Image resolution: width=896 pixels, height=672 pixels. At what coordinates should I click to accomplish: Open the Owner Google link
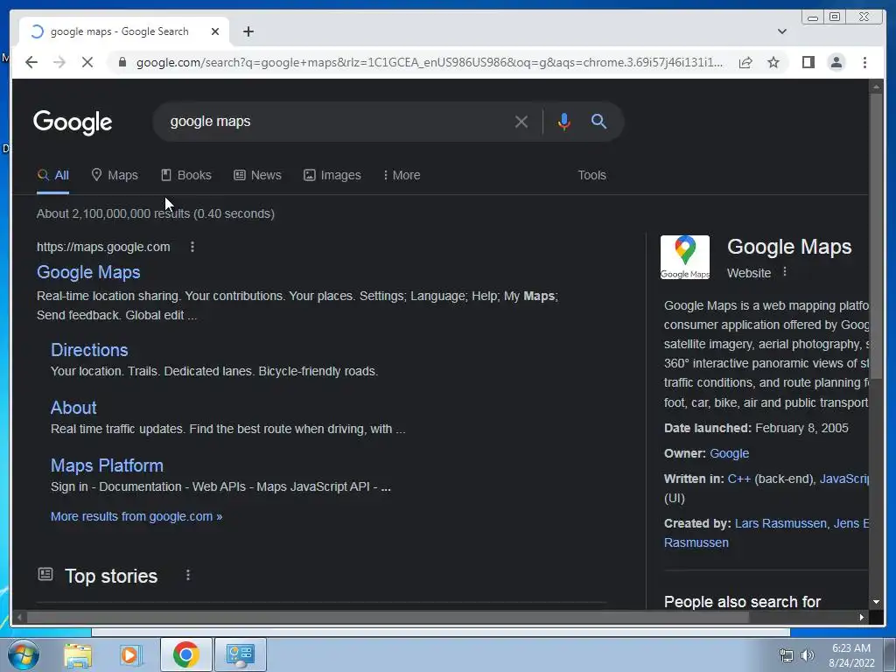tap(729, 454)
